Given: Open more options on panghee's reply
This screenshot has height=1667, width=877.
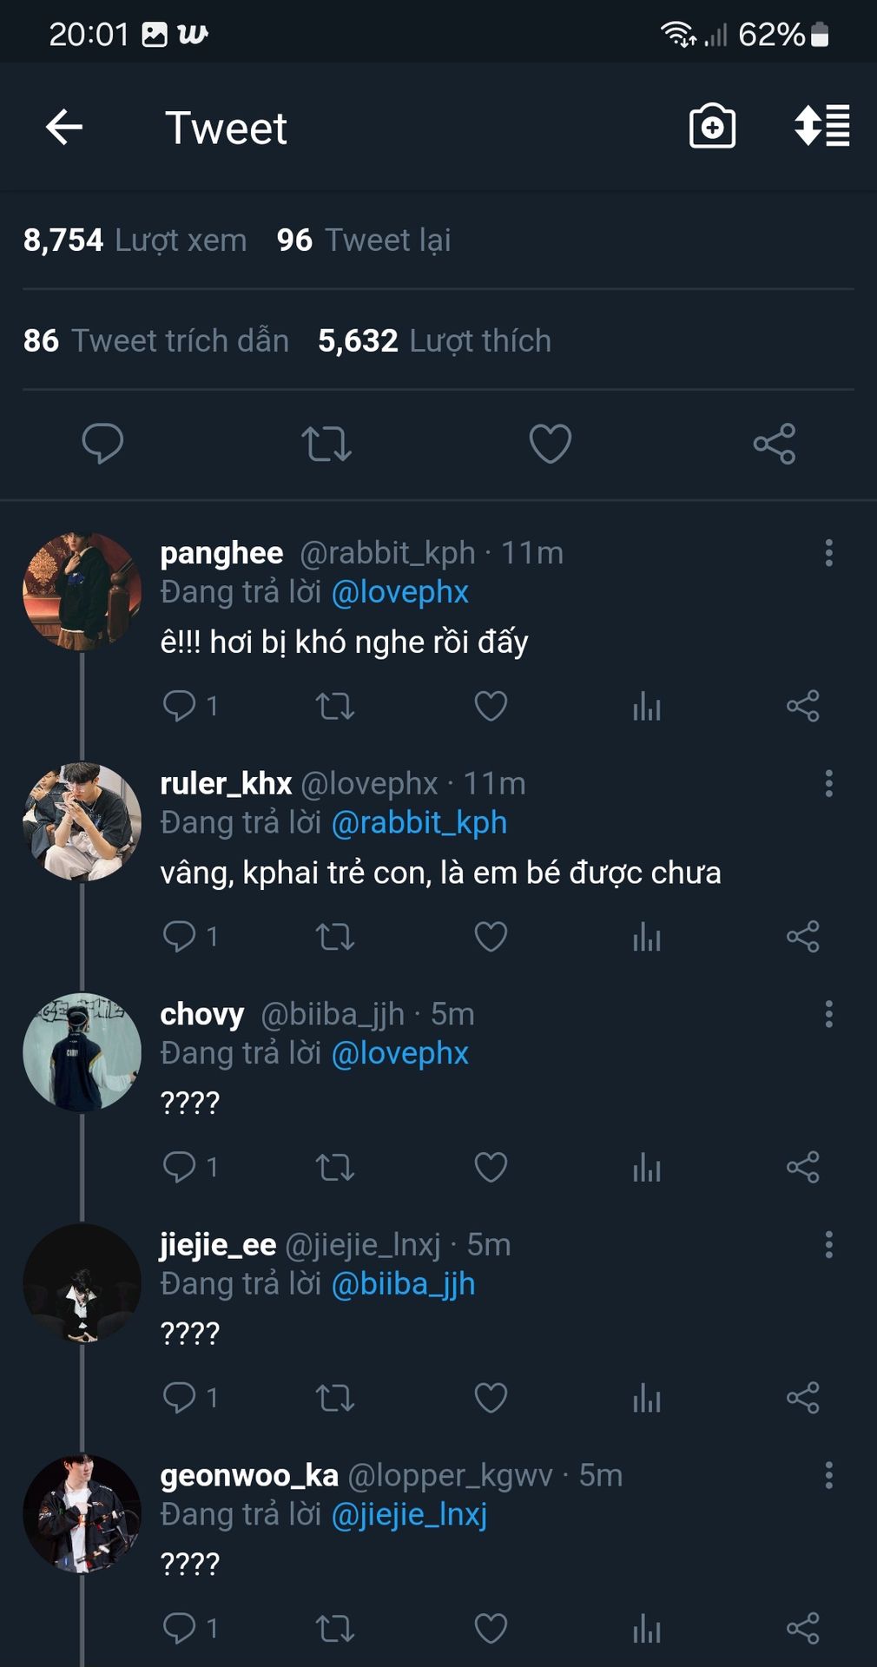Looking at the screenshot, I should [829, 553].
